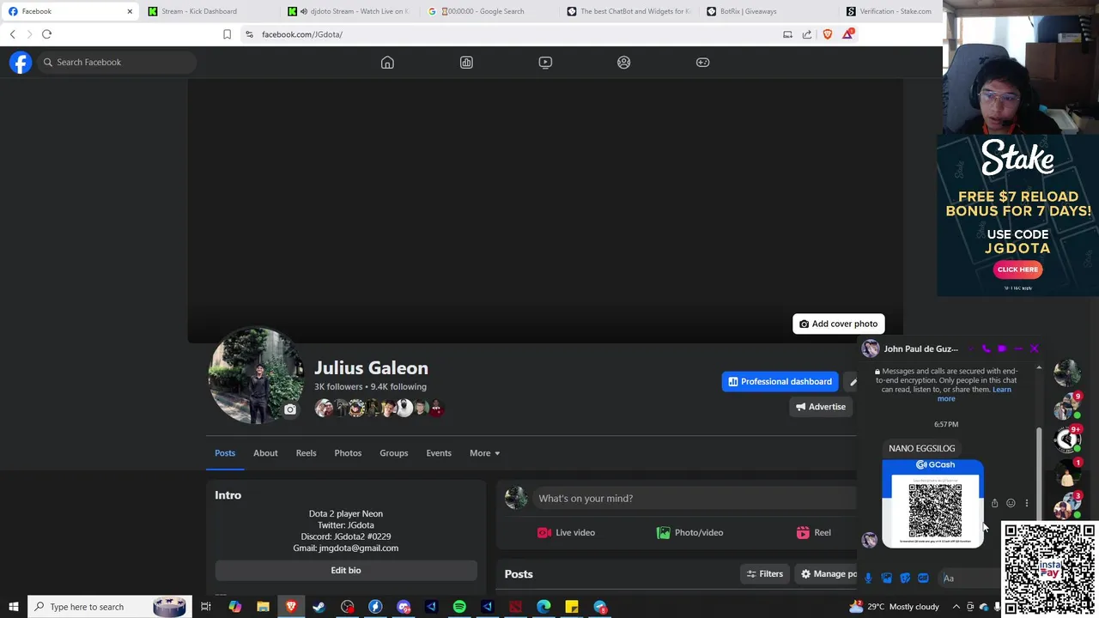Attach a photo using the chat image icon
The height and width of the screenshot is (618, 1099).
pos(887,579)
